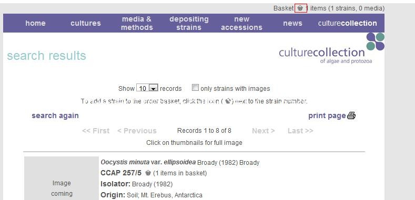
Task: Click culturecollection link in nav bar
Action: (x=348, y=23)
